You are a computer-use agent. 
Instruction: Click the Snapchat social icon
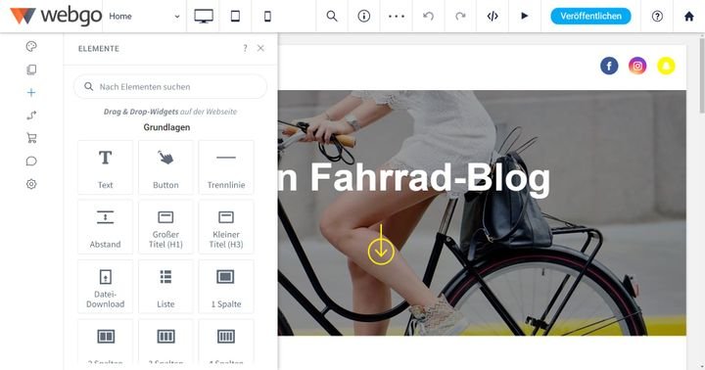pyautogui.click(x=666, y=67)
